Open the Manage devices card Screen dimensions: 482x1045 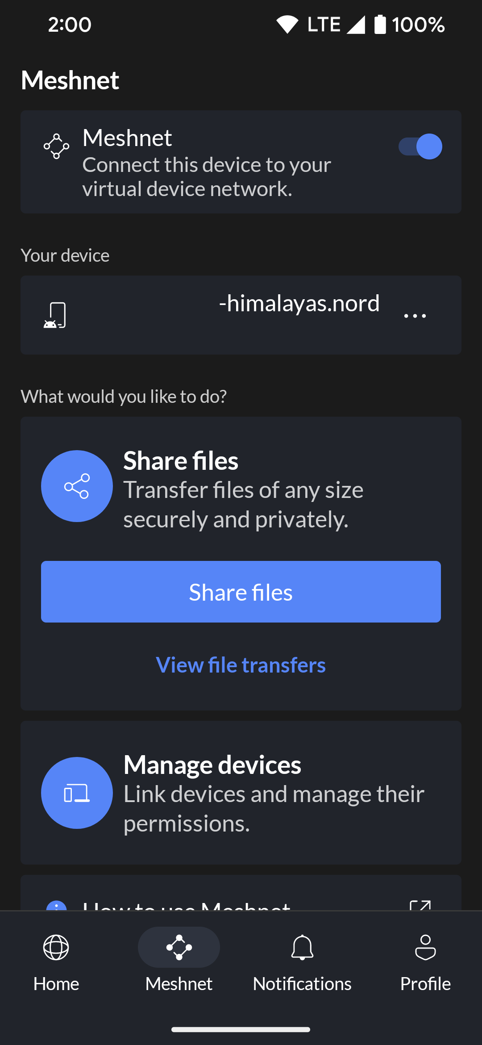[x=241, y=793]
